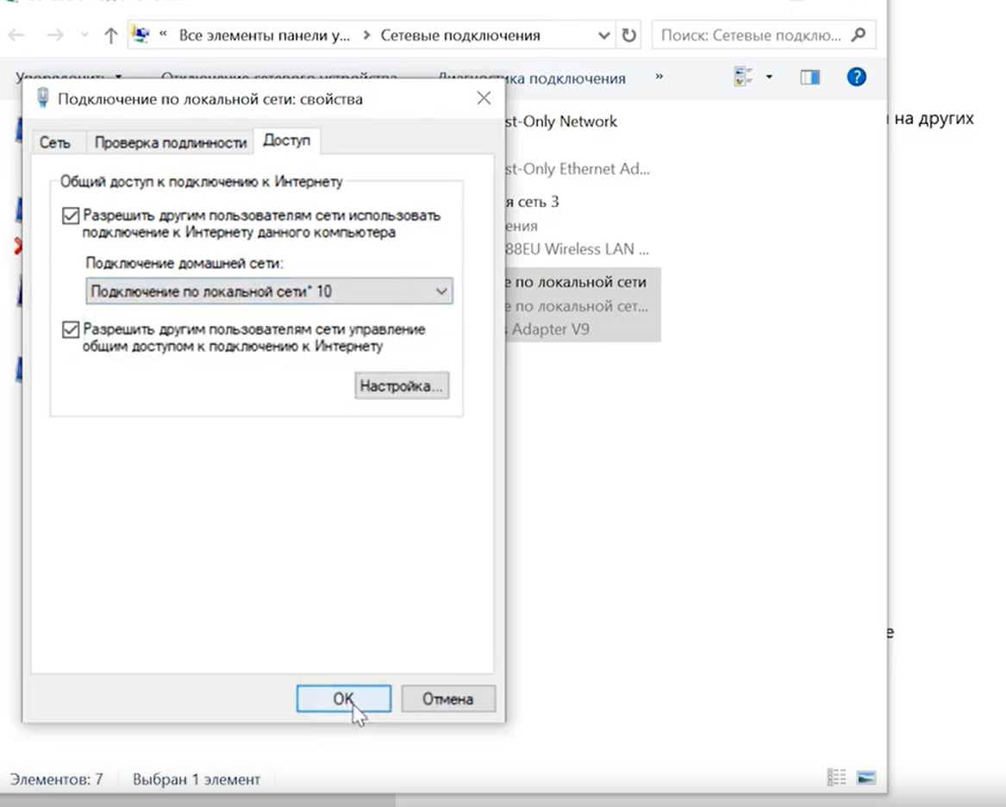Confirm with the OK button
This screenshot has width=1006, height=807.
tap(344, 698)
